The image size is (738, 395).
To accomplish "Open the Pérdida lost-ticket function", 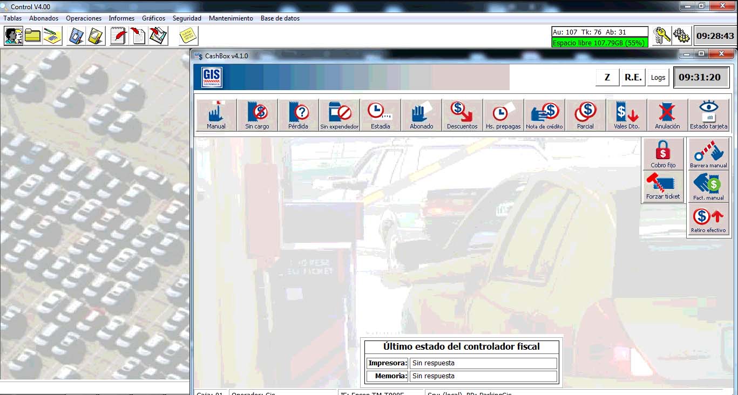I will click(298, 115).
